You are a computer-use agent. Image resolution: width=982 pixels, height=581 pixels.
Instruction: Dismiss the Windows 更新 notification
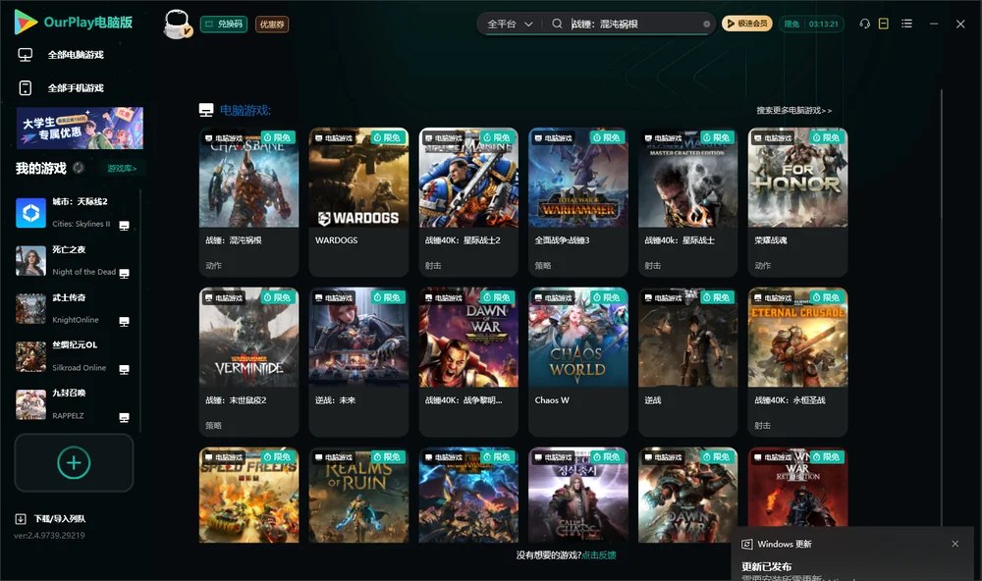[x=955, y=544]
